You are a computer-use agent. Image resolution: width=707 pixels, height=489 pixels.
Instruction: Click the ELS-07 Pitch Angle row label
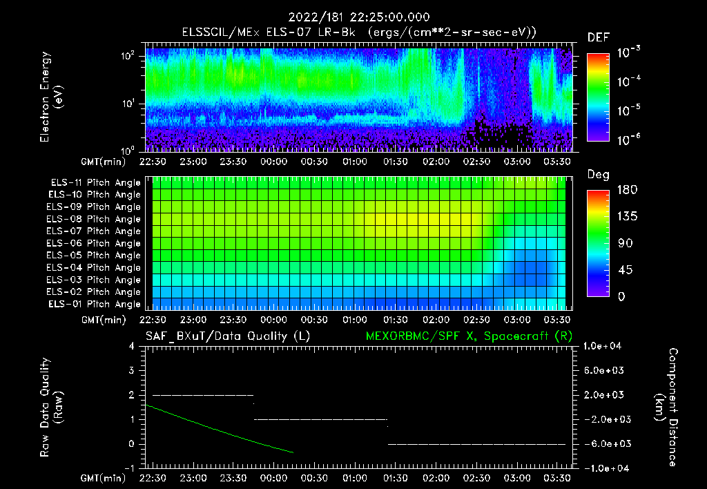[x=93, y=231]
